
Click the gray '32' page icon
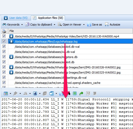tap(88, 93)
